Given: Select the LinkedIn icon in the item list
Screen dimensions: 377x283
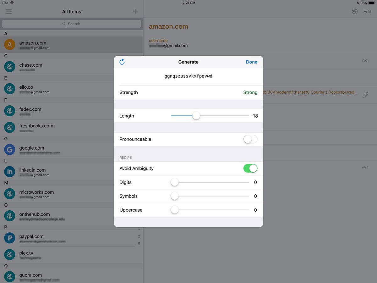Looking at the screenshot, I should pos(9,172).
